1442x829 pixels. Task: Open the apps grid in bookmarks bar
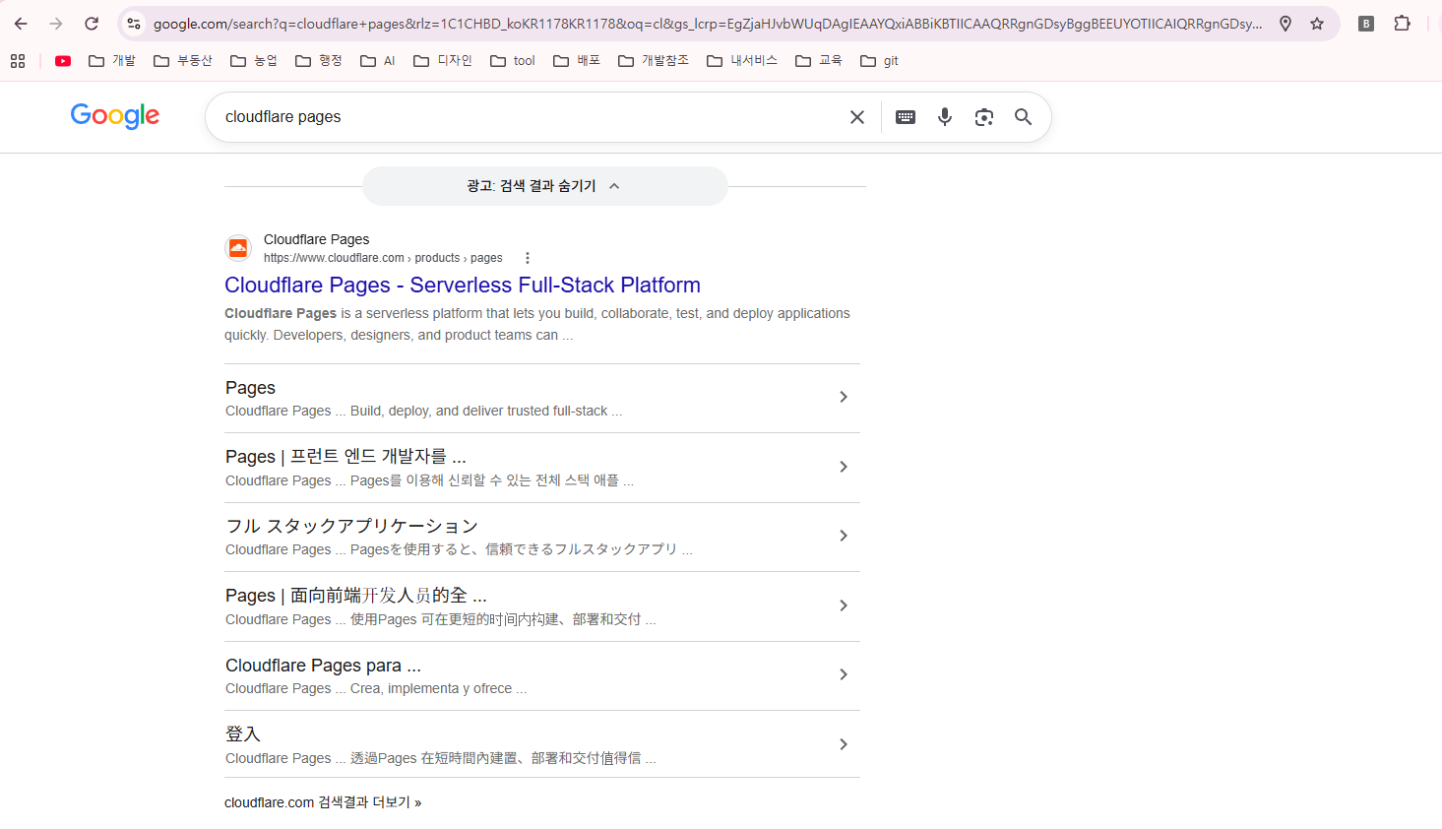(18, 61)
